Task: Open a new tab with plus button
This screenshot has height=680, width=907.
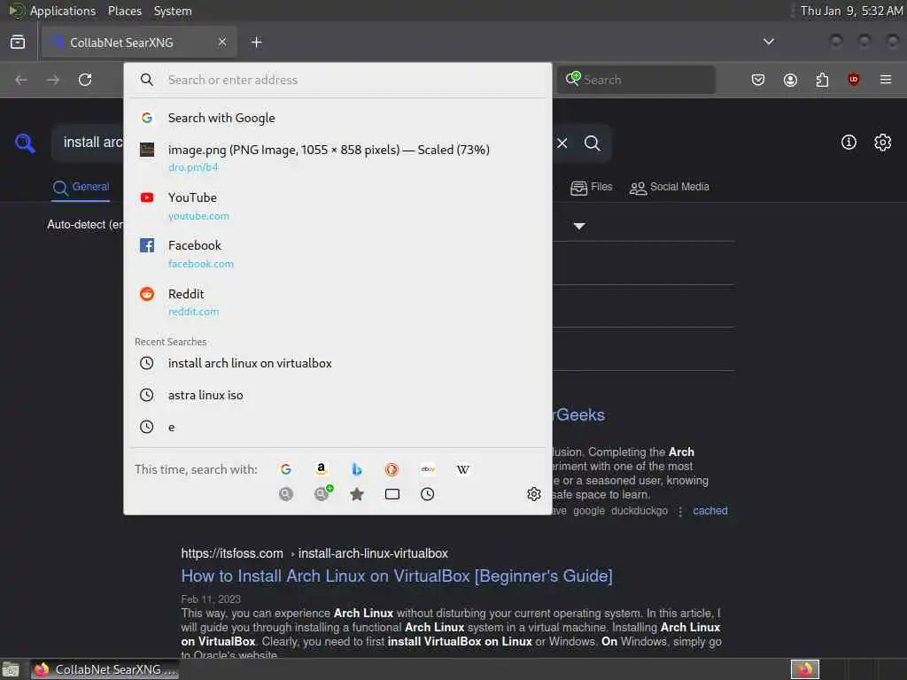Action: (256, 42)
